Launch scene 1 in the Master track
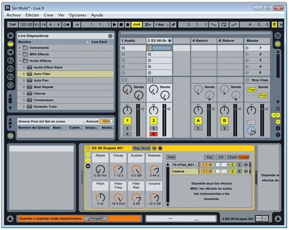Screen dimensions: 289x230 point(248,48)
